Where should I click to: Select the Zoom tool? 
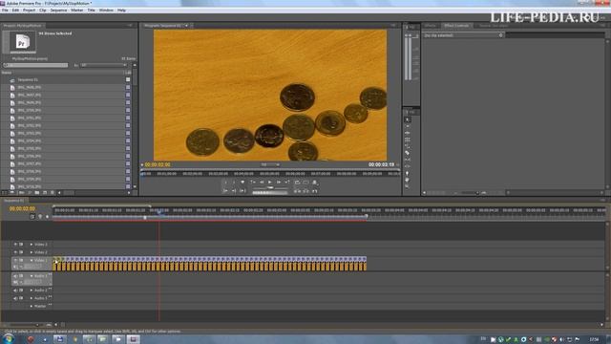click(408, 186)
